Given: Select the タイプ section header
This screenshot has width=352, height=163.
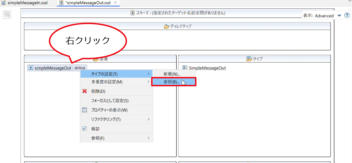Looking at the screenshot, I should 254,59.
